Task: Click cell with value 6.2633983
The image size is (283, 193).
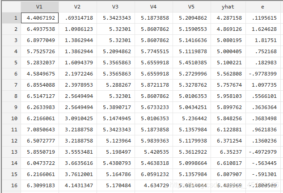Action: (x=40, y=107)
